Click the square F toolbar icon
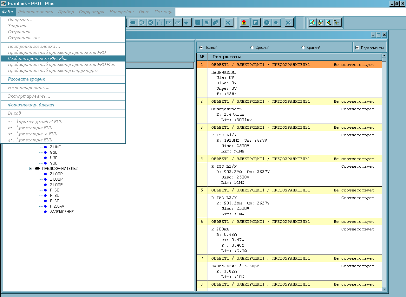406x297 pixels. coord(256,23)
